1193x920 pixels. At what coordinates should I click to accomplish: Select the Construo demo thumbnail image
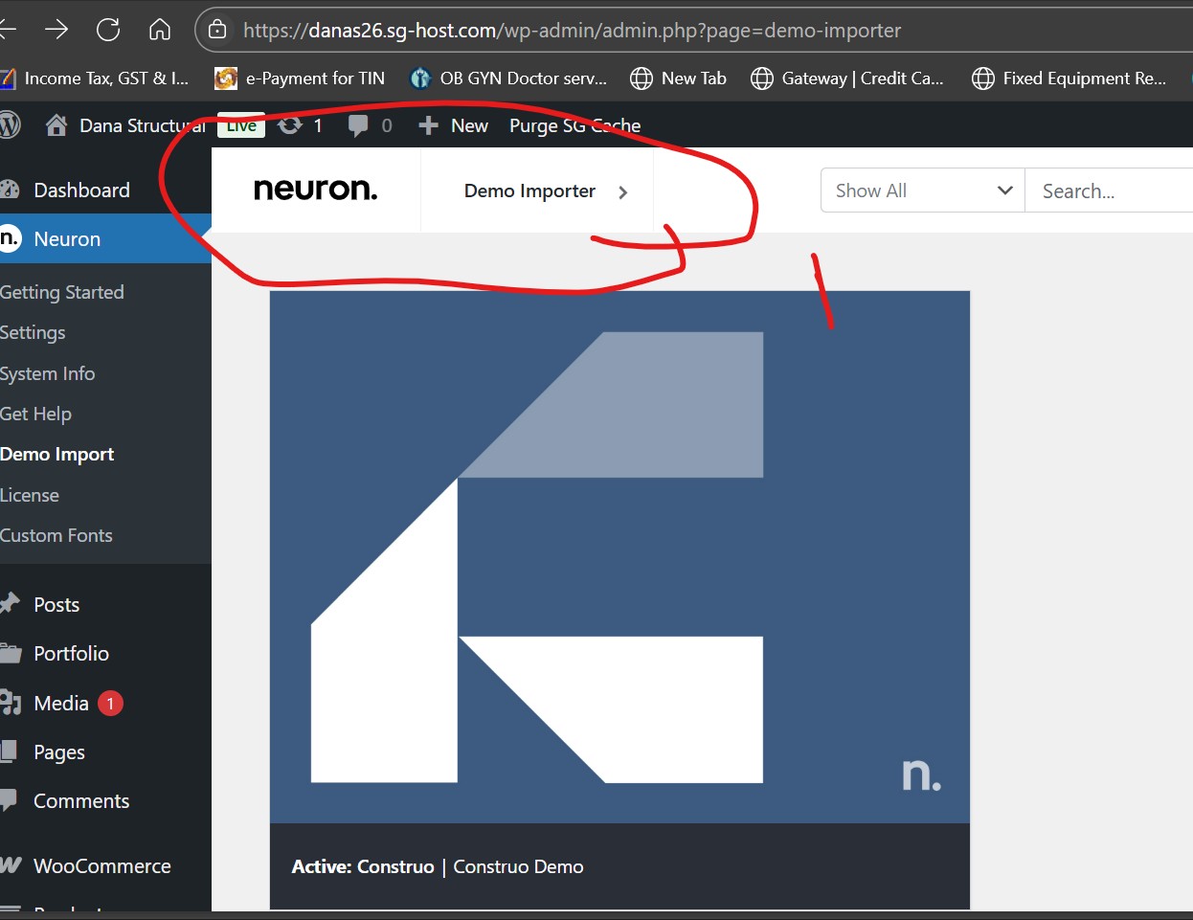point(619,557)
